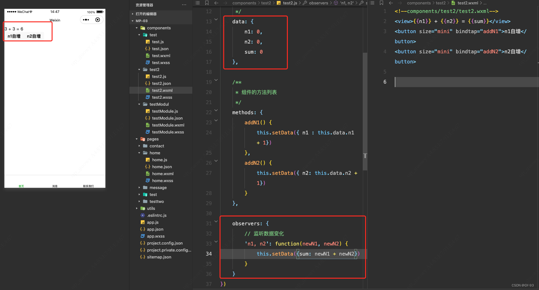Click list icon in test2.js editor toolbar
539x290 pixels.
197,3
